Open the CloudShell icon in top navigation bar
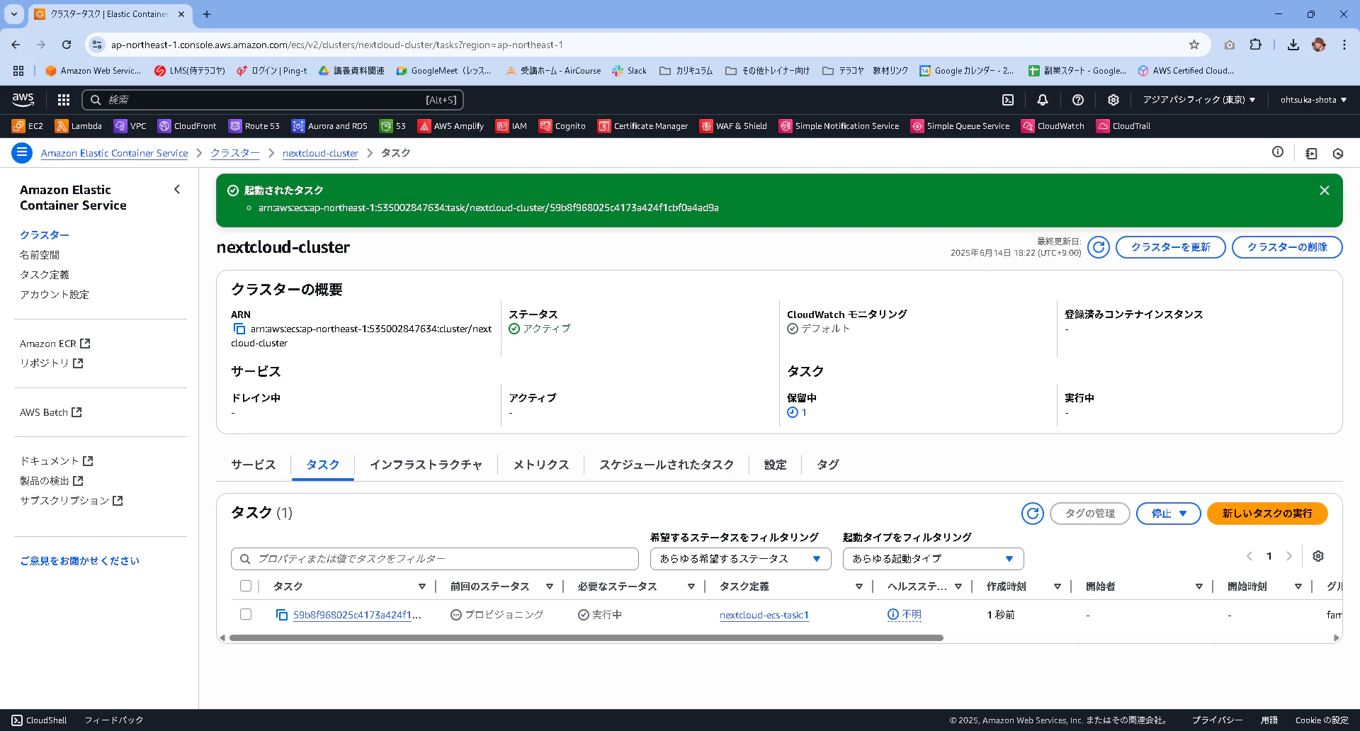Image resolution: width=1360 pixels, height=731 pixels. click(x=1008, y=100)
